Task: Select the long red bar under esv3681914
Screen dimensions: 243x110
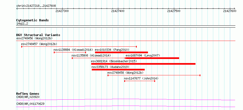Action: (143, 64)
